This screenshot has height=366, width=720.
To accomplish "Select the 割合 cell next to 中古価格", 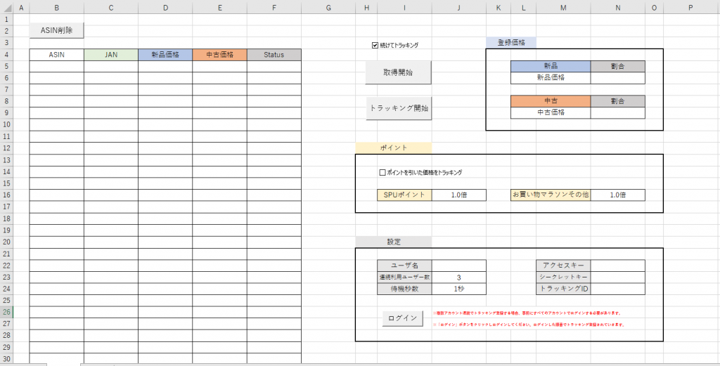I will pyautogui.click(x=617, y=112).
